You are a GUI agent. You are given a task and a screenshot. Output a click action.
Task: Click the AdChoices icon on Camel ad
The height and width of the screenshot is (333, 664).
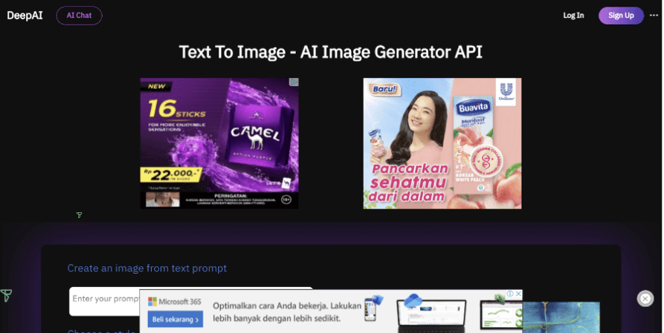click(294, 82)
